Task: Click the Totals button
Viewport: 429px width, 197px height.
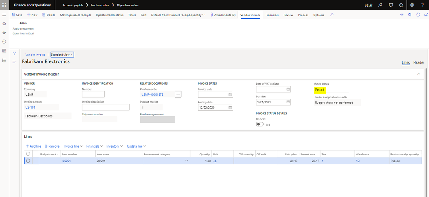Action: click(x=132, y=15)
